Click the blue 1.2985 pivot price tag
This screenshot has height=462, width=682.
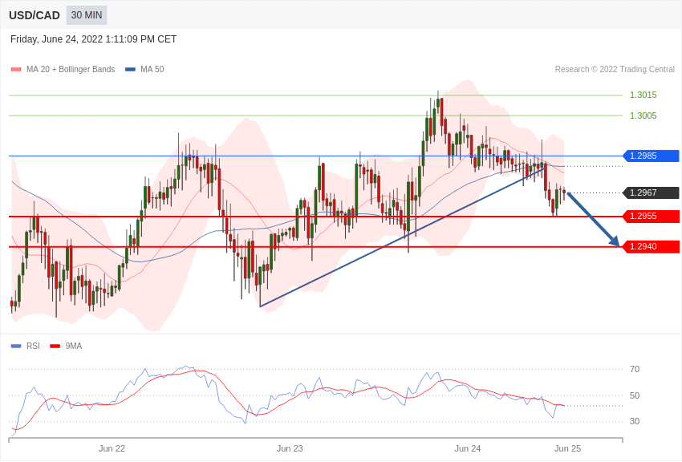pyautogui.click(x=652, y=156)
